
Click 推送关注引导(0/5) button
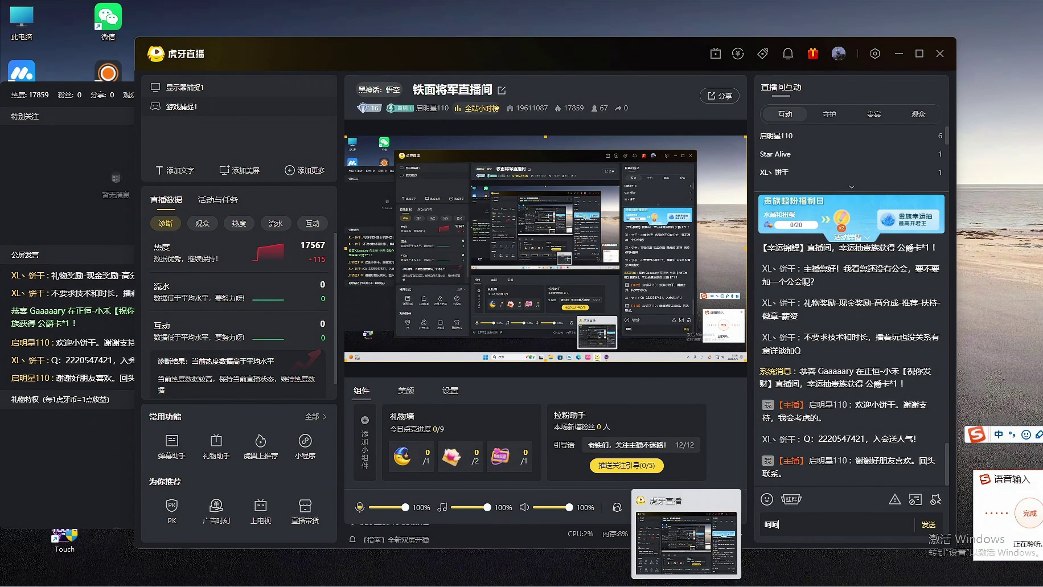627,466
